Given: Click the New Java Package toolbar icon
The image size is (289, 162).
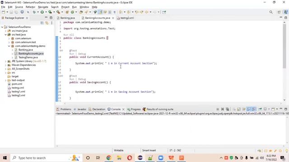Looking at the screenshot, I should tap(67, 12).
